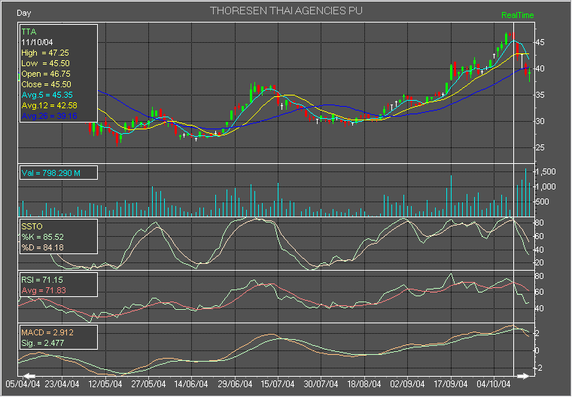Click the 35 price axis label
Image resolution: width=572 pixels, height=397 pixels.
540,95
